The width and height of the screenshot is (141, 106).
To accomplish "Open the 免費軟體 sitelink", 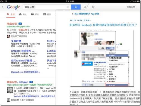I will point(16,41).
